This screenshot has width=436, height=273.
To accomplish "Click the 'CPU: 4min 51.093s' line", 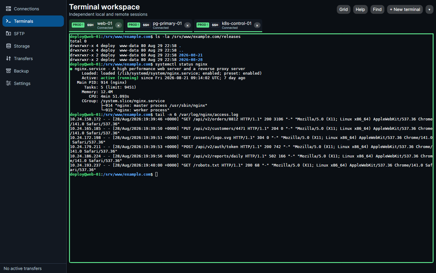I will (109, 96).
